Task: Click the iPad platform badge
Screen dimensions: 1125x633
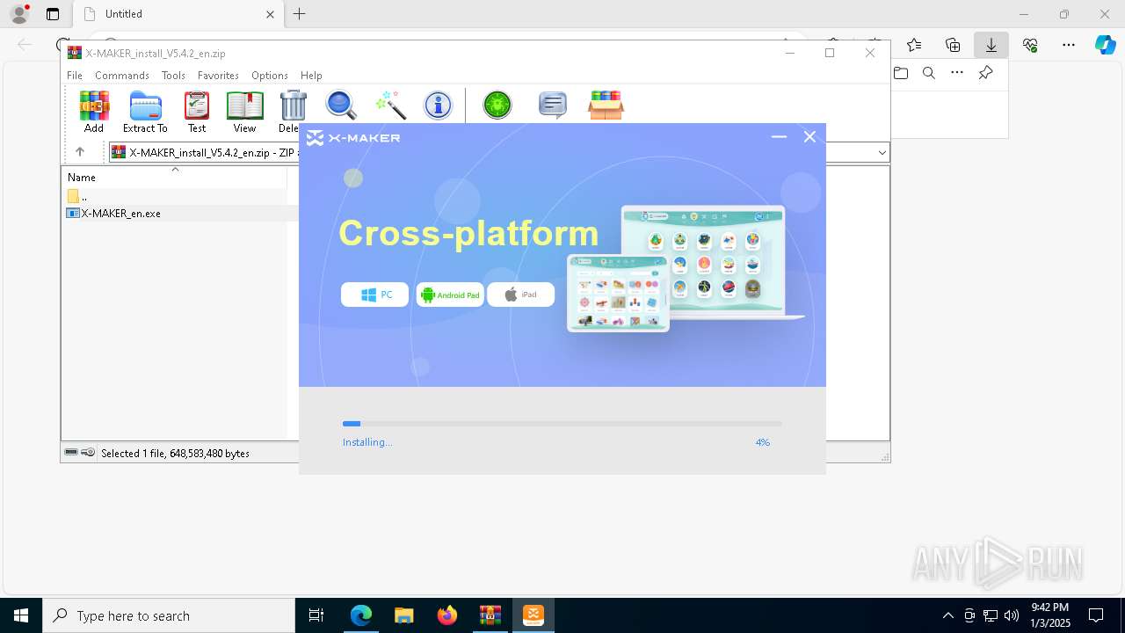Action: click(x=520, y=295)
